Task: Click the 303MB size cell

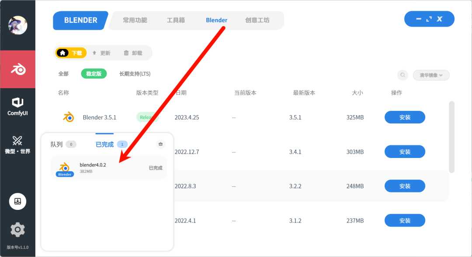Action: click(x=355, y=152)
